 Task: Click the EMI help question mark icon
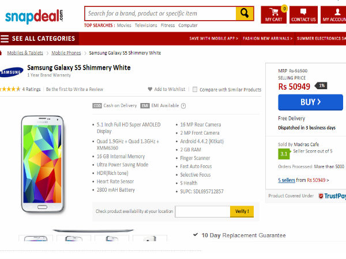(183, 106)
